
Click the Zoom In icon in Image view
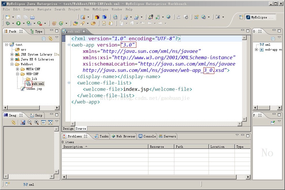[x=37, y=122]
